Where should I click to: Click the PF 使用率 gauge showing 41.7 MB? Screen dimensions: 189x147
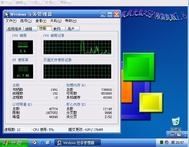(x=23, y=71)
